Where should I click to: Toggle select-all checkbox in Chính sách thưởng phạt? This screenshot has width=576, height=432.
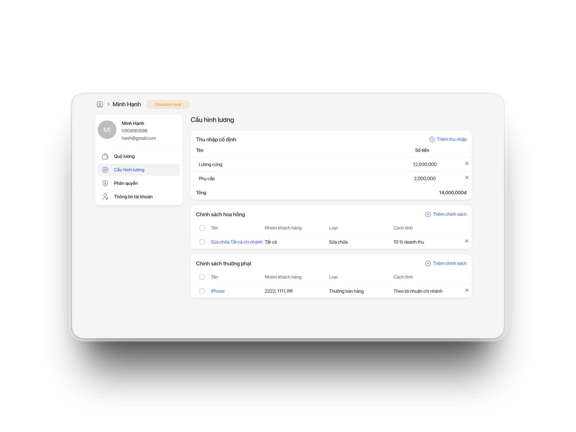pos(202,277)
